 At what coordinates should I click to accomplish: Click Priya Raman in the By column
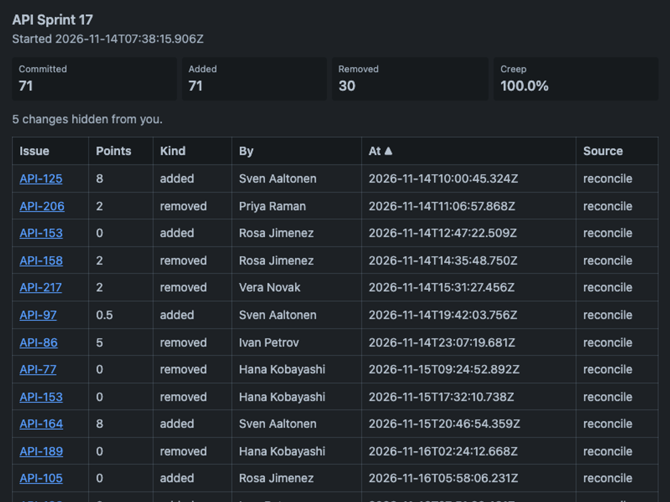[272, 206]
